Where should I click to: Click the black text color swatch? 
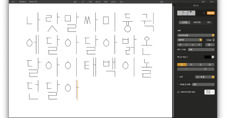208,57
